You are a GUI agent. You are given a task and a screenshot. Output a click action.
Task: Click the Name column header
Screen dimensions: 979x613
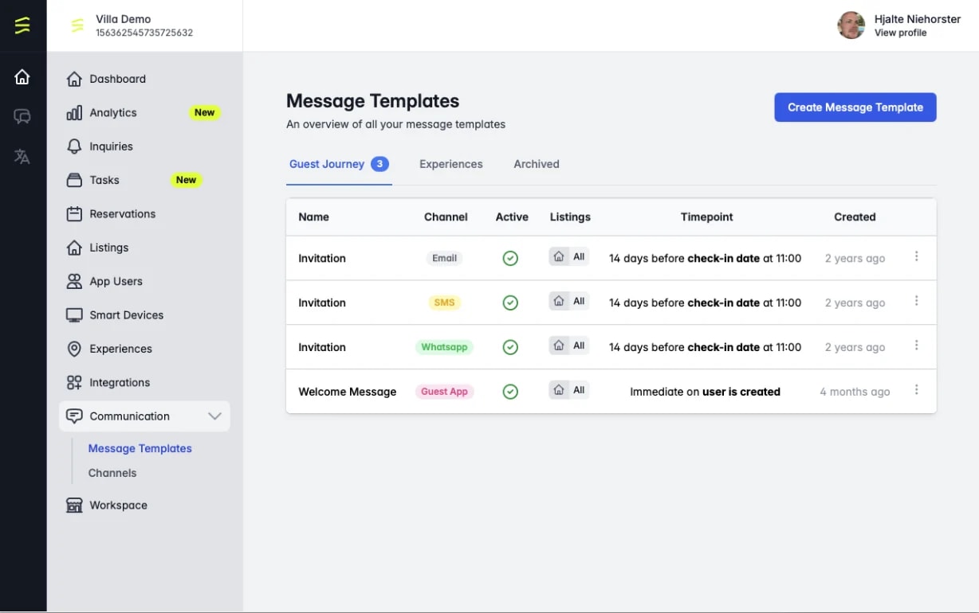click(x=313, y=217)
